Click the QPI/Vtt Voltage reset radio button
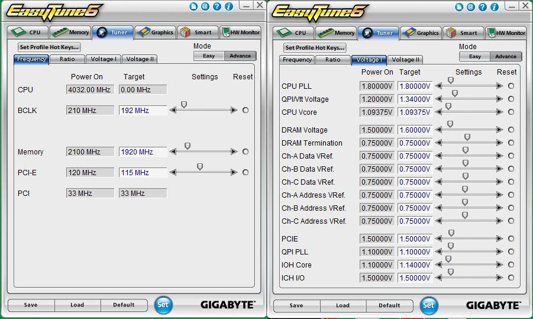The height and width of the screenshot is (319, 533). pos(511,99)
